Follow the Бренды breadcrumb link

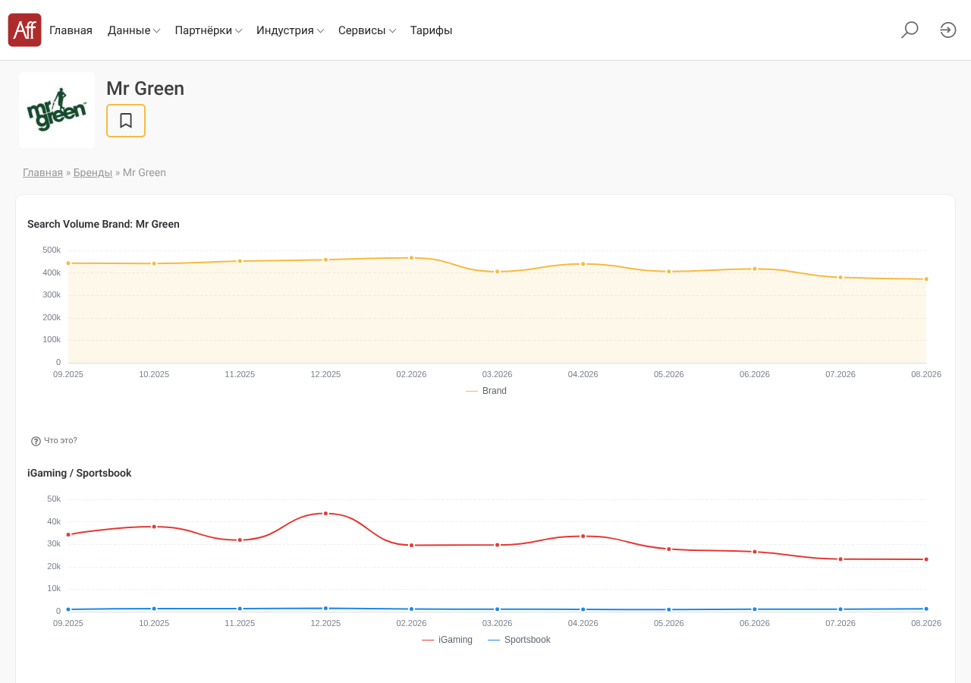[x=93, y=172]
